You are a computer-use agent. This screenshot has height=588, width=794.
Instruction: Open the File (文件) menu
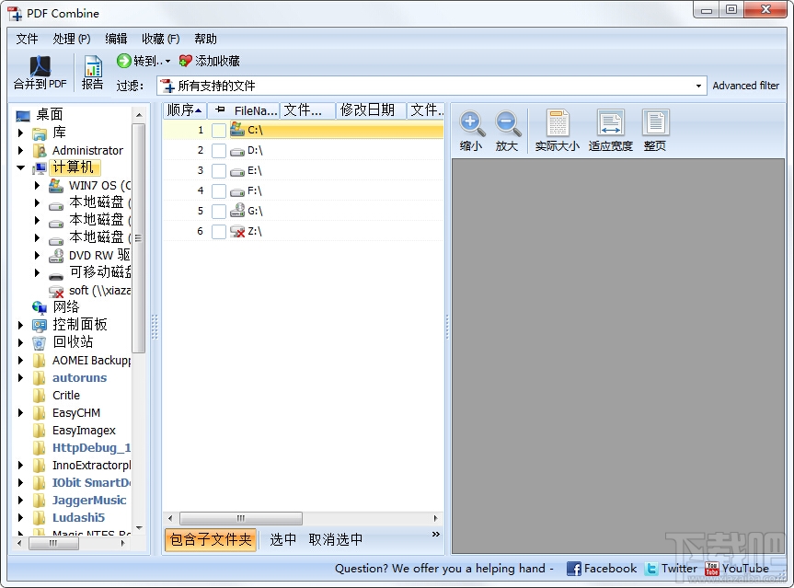pyautogui.click(x=27, y=39)
